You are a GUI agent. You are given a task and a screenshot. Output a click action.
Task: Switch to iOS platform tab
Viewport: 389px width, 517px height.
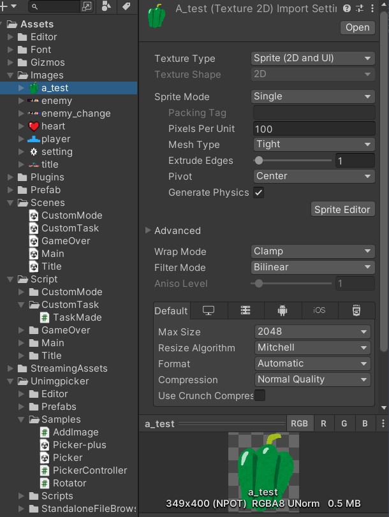pos(319,310)
